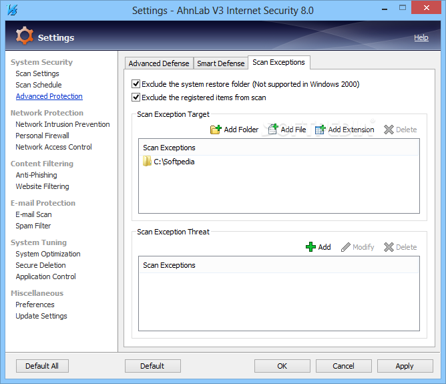Image resolution: width=446 pixels, height=384 pixels.
Task: Click the Delete icon in Scan Exception Threat
Action: coord(389,247)
